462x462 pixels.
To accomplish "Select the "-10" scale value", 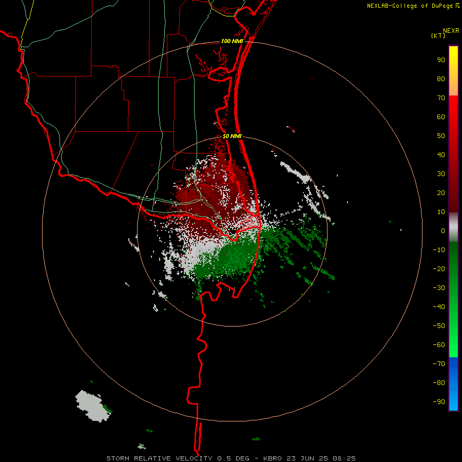I will tap(439, 250).
